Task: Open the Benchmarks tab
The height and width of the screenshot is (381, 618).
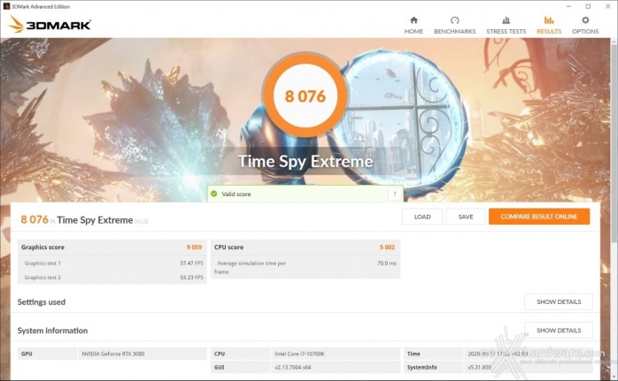Action: [x=454, y=25]
